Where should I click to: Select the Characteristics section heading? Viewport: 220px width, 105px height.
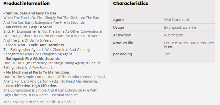click(130, 3)
